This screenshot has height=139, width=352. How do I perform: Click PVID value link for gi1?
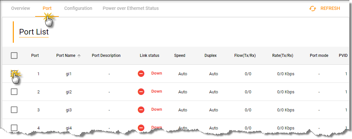pos(346,74)
